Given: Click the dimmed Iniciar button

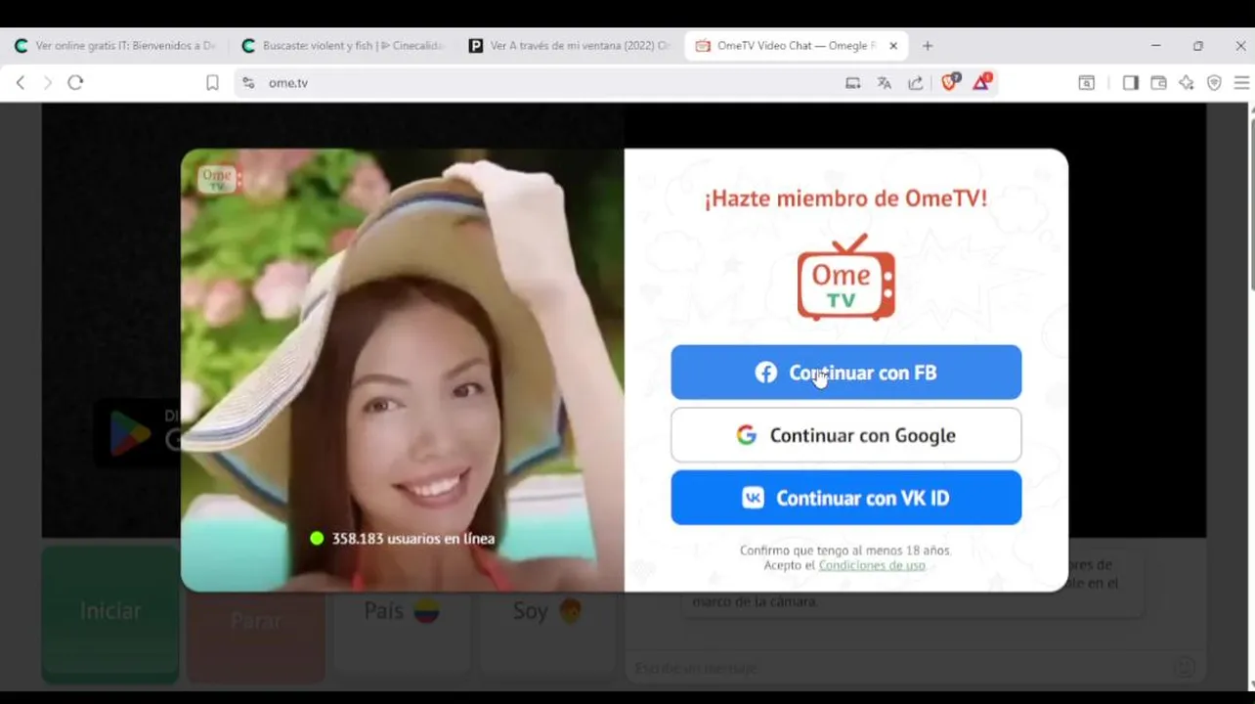Looking at the screenshot, I should pyautogui.click(x=109, y=612).
